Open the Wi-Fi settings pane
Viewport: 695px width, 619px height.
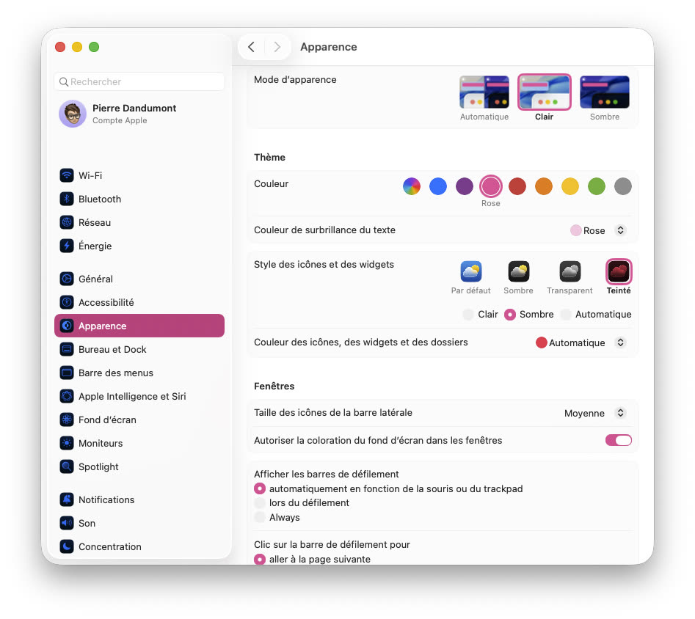[139, 175]
